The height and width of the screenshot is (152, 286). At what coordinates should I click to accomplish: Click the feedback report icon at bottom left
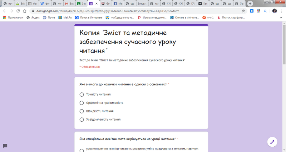pyautogui.click(x=5, y=146)
